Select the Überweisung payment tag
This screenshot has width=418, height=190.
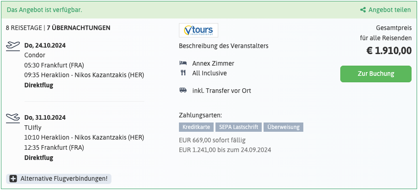pos(283,127)
